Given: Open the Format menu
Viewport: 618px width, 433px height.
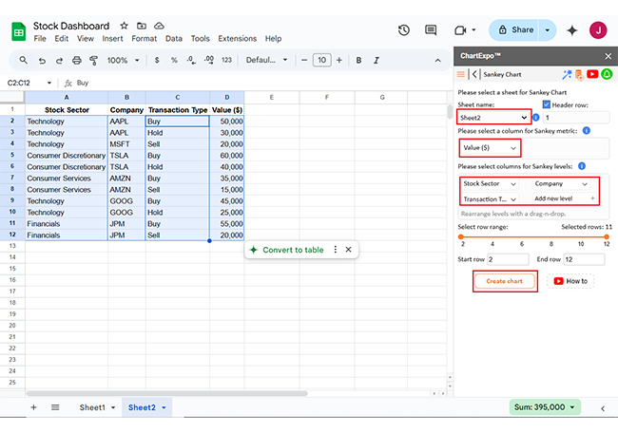Looking at the screenshot, I should tap(144, 39).
